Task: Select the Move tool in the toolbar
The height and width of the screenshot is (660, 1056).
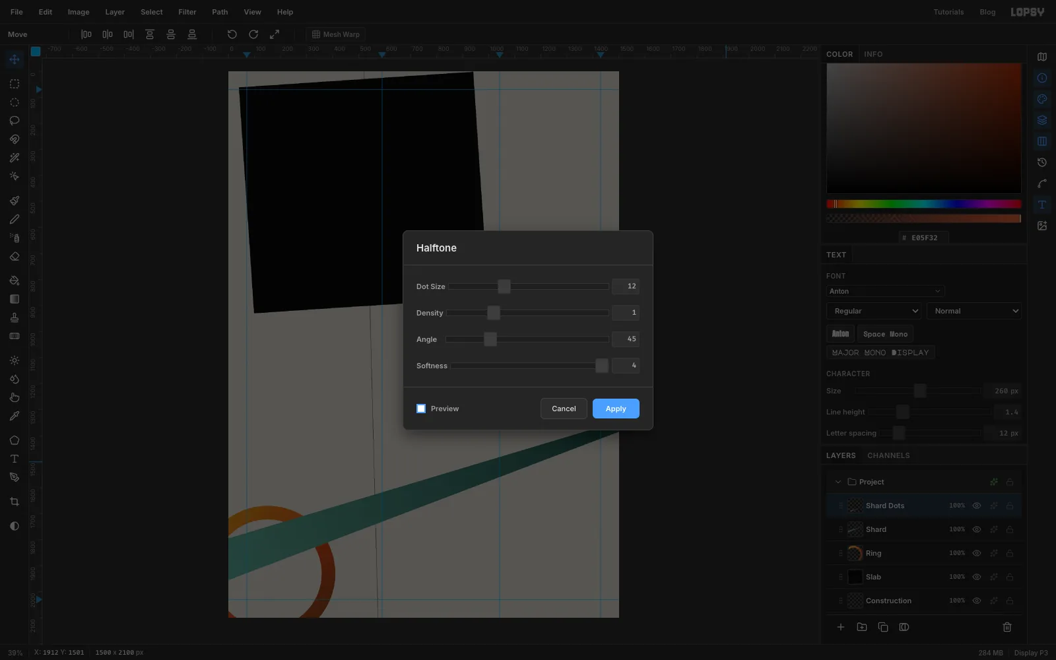Action: (x=15, y=60)
